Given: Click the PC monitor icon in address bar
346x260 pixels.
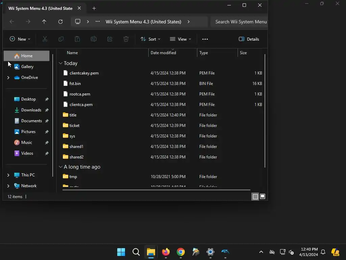Looking at the screenshot, I should pyautogui.click(x=78, y=21).
